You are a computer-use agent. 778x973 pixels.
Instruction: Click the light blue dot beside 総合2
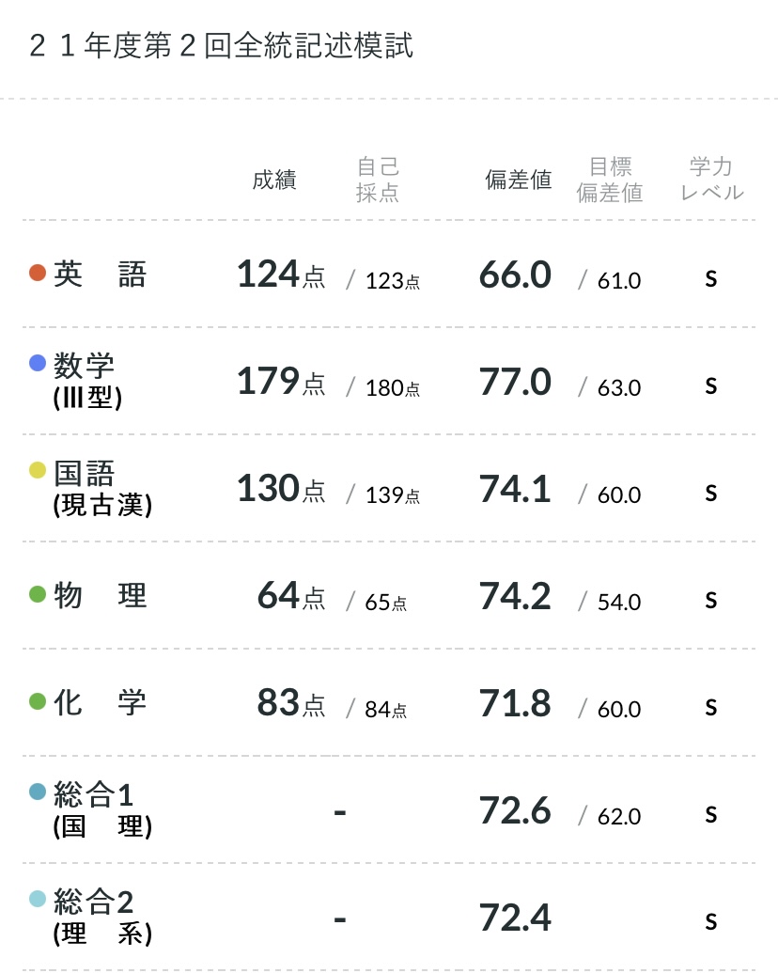coord(38,899)
